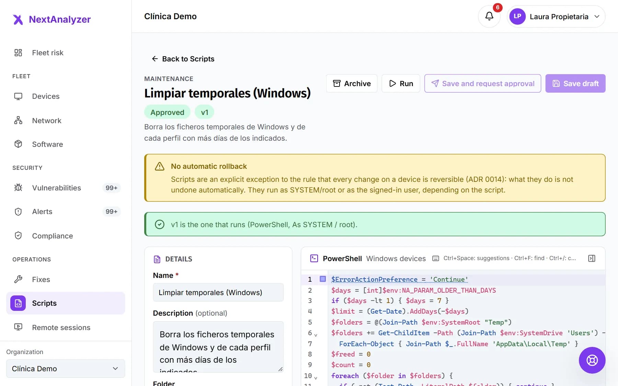The image size is (618, 386).
Task: Click the '$freed = 0' code line
Action: [351, 354]
